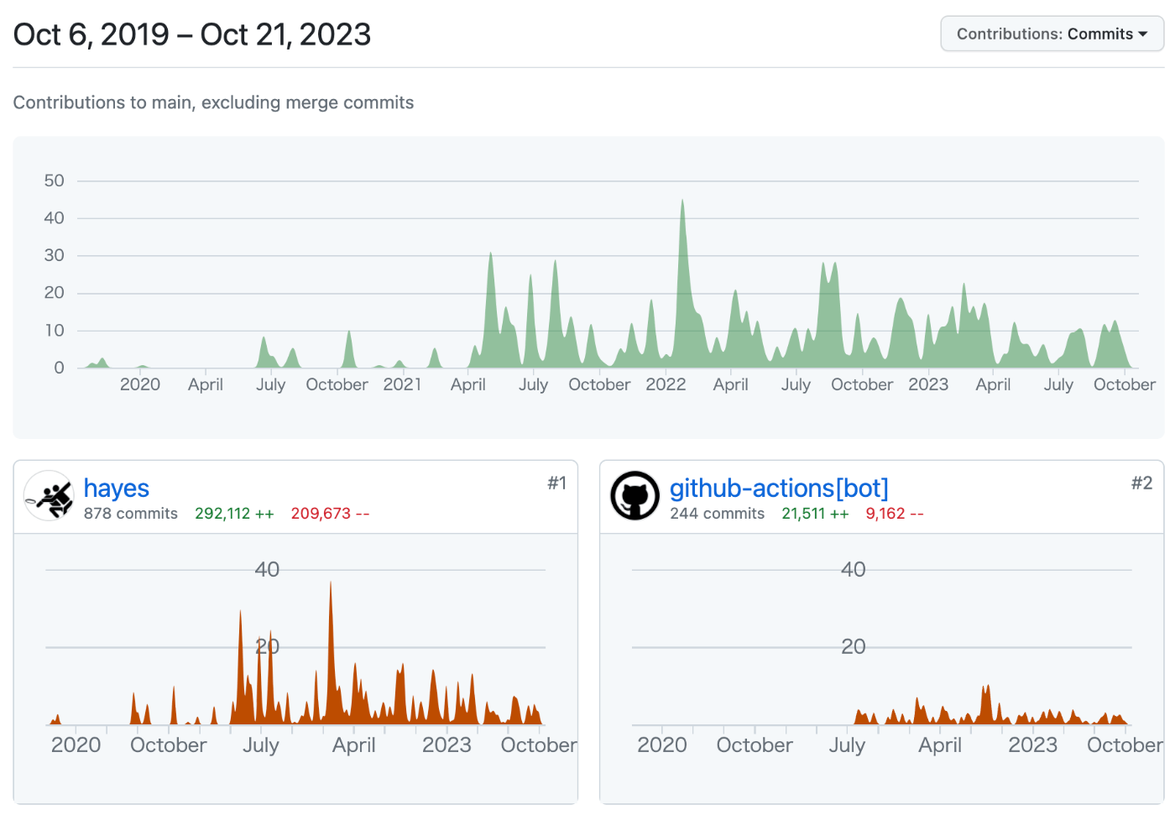
Task: Click the #2 rank label
Action: tap(1142, 483)
